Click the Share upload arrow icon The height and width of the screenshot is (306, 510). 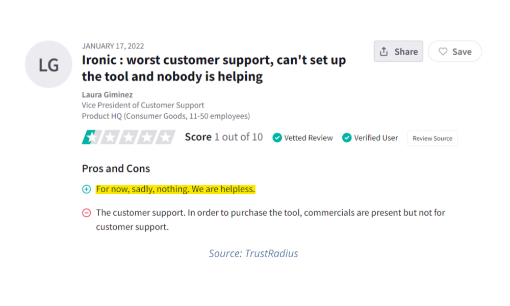[384, 51]
